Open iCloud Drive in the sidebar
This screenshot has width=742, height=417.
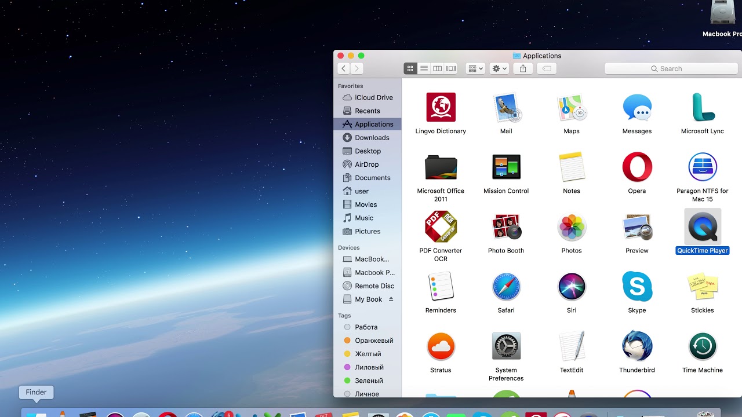pyautogui.click(x=368, y=97)
